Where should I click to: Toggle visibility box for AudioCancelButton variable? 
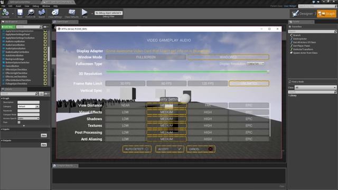point(45,45)
